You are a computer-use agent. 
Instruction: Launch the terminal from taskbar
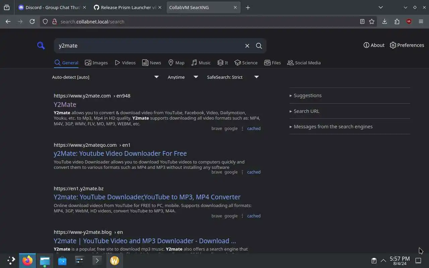97,260
